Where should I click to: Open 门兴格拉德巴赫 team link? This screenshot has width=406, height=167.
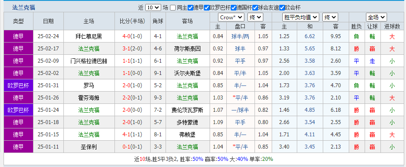89,61
